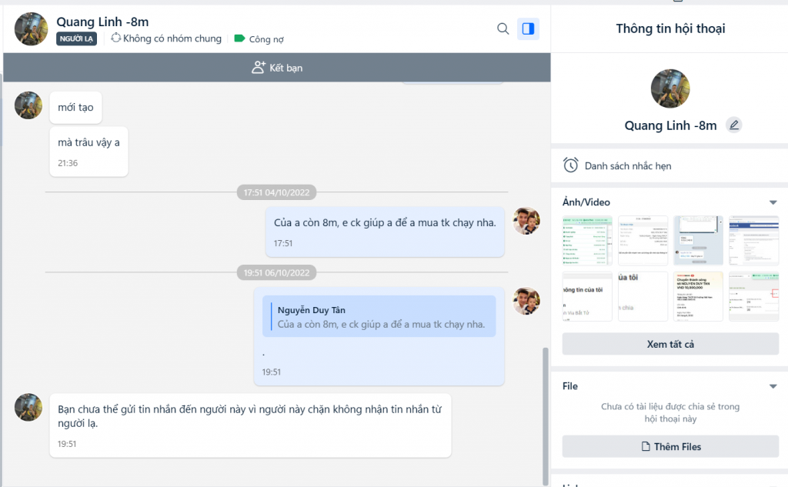The height and width of the screenshot is (487, 788).
Task: Click the Kết bạn add friend bar
Action: point(277,68)
